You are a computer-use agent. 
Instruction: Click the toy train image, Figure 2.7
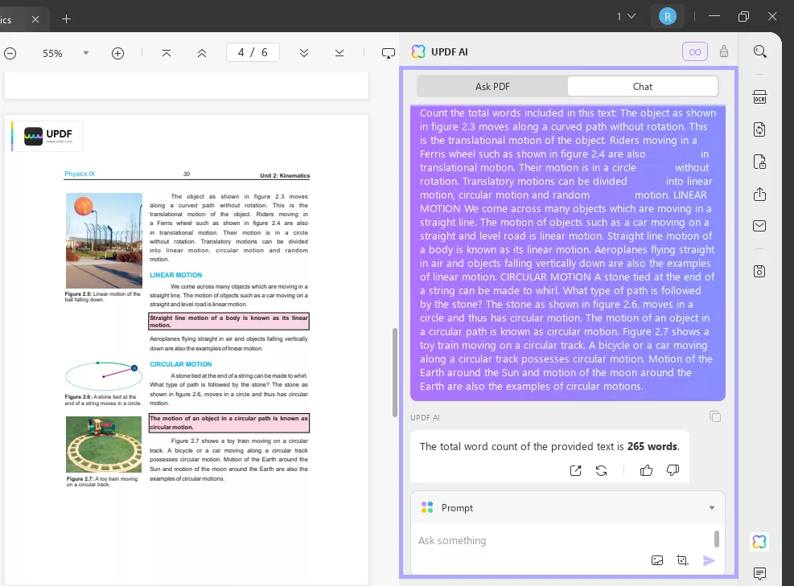(104, 445)
